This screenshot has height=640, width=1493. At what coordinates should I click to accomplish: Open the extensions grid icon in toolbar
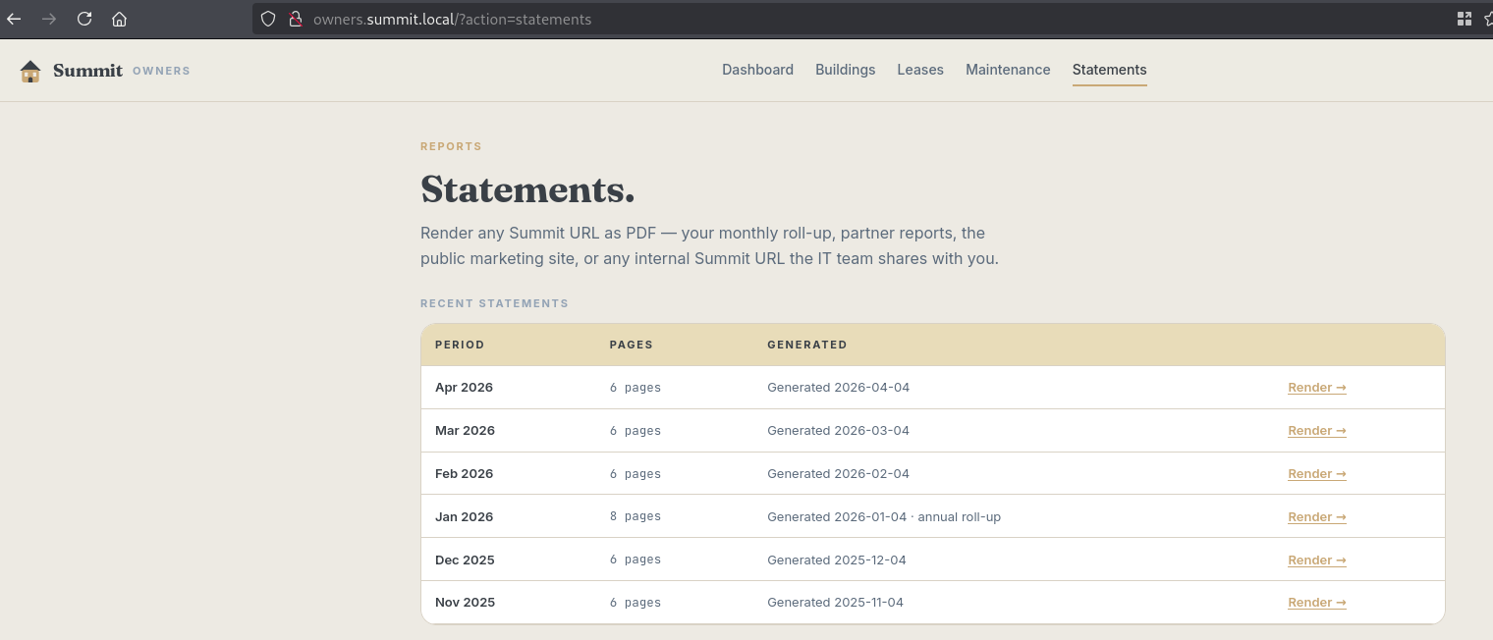[x=1465, y=19]
